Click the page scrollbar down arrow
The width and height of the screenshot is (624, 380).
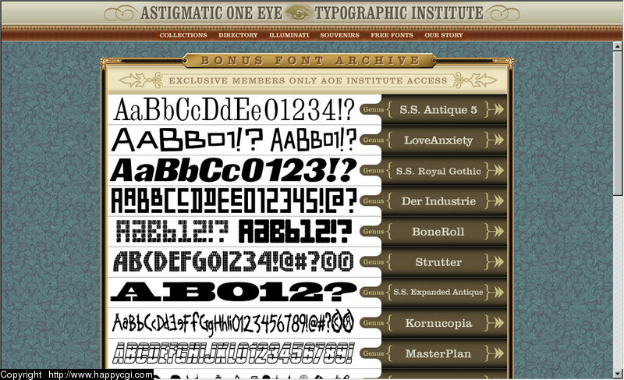[618, 374]
